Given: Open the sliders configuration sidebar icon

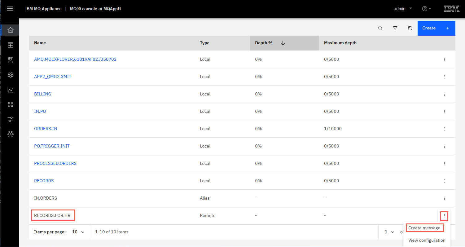Looking at the screenshot, I should (11, 119).
